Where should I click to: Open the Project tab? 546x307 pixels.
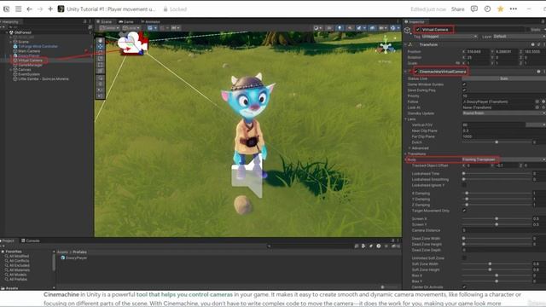click(x=8, y=240)
